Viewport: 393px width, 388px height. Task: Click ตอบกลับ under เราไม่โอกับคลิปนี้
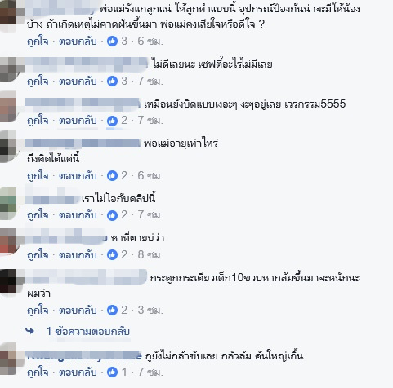(x=78, y=215)
